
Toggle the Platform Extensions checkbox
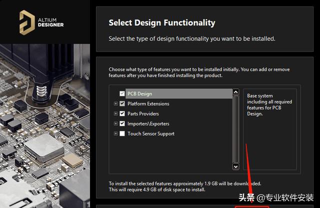point(122,104)
